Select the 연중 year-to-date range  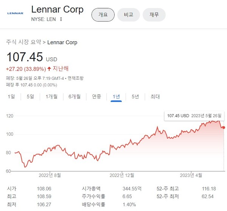pos(96,97)
